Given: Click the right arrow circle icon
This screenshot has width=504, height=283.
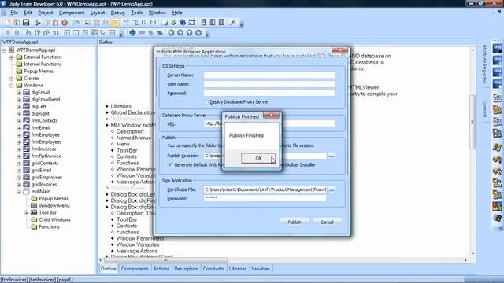Looking at the screenshot, I should [180, 33].
